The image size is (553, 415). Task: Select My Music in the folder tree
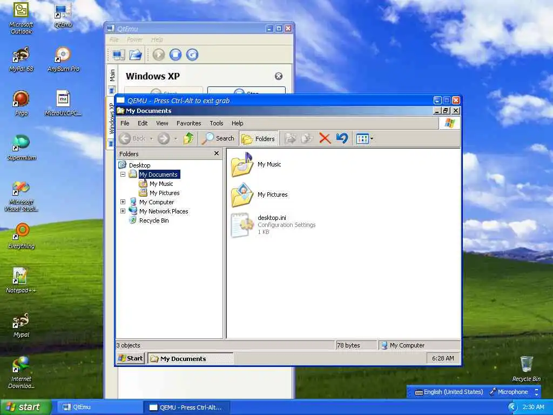(161, 184)
